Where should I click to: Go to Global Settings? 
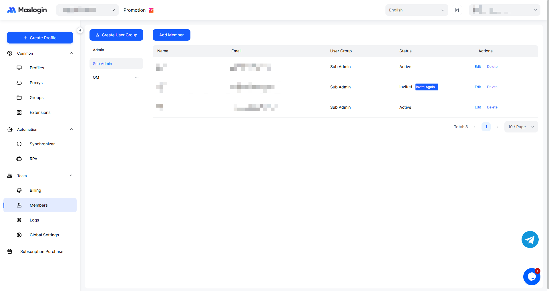coord(44,235)
